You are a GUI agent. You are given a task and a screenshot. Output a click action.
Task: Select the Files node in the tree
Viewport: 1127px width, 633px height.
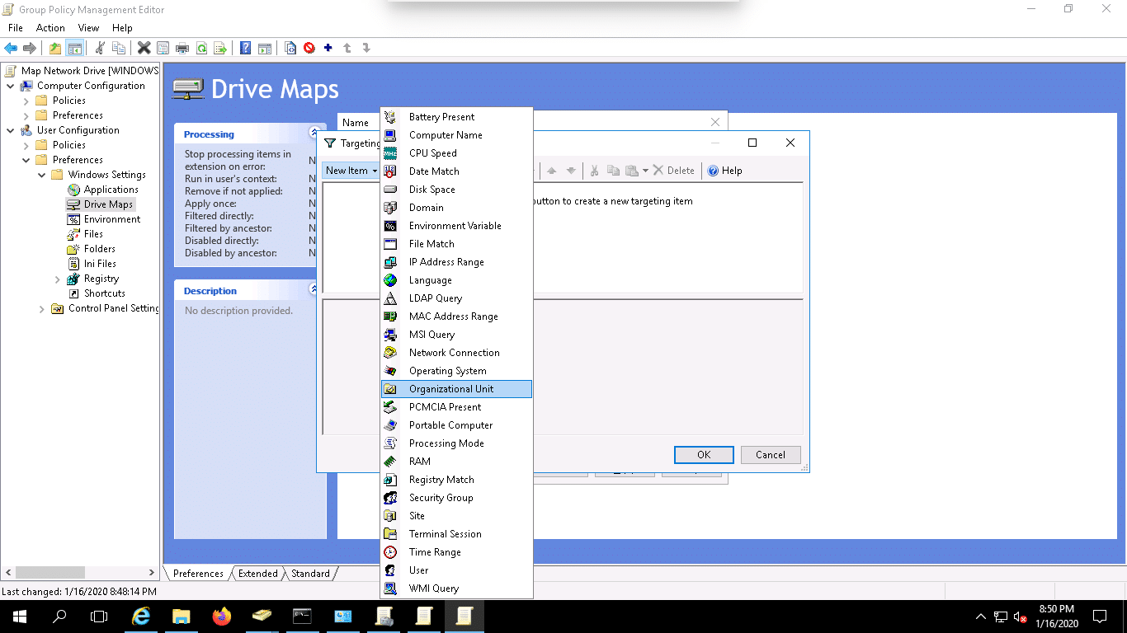93,234
